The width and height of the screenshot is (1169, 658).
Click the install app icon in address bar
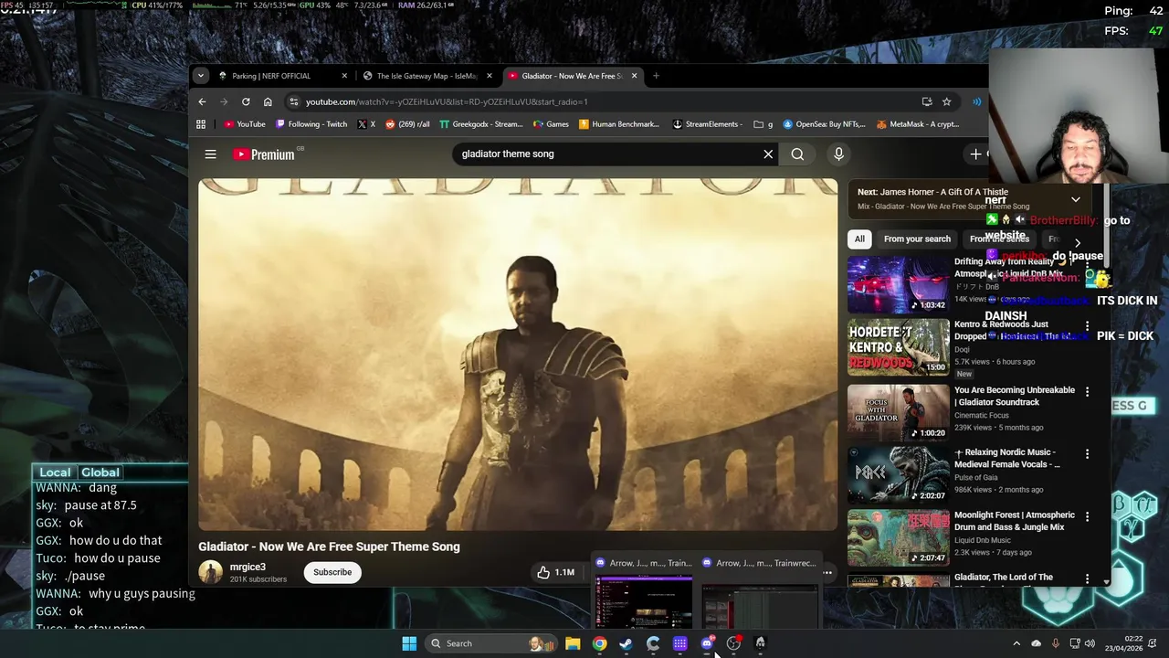[x=927, y=101]
